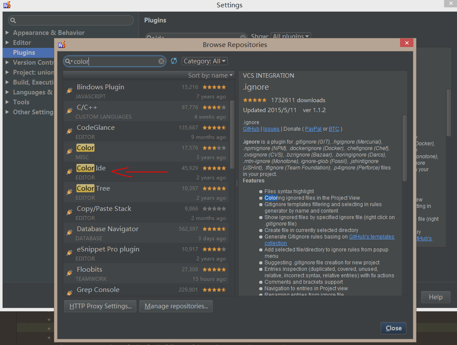The image size is (457, 345).
Task: Select the eSnippet Pro plugin entry
Action: click(x=146, y=253)
